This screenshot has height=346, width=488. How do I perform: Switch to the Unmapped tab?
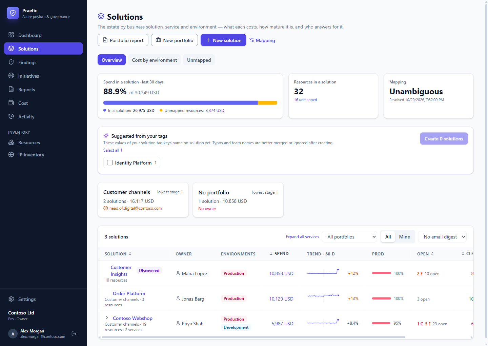199,60
